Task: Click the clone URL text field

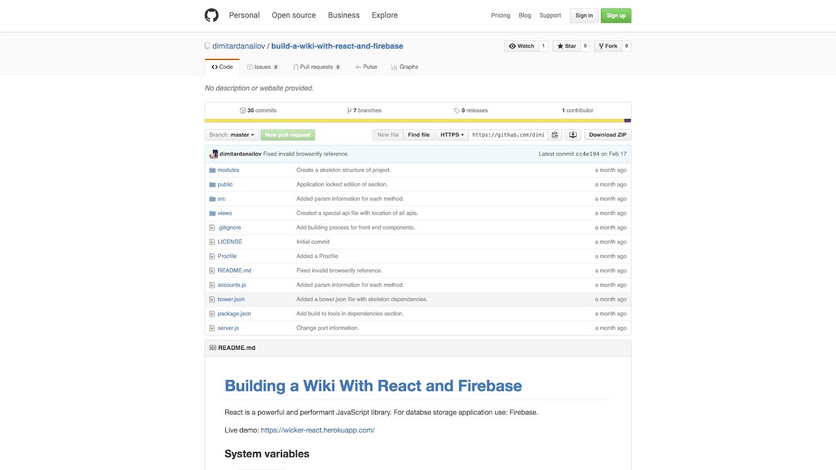Action: [508, 135]
